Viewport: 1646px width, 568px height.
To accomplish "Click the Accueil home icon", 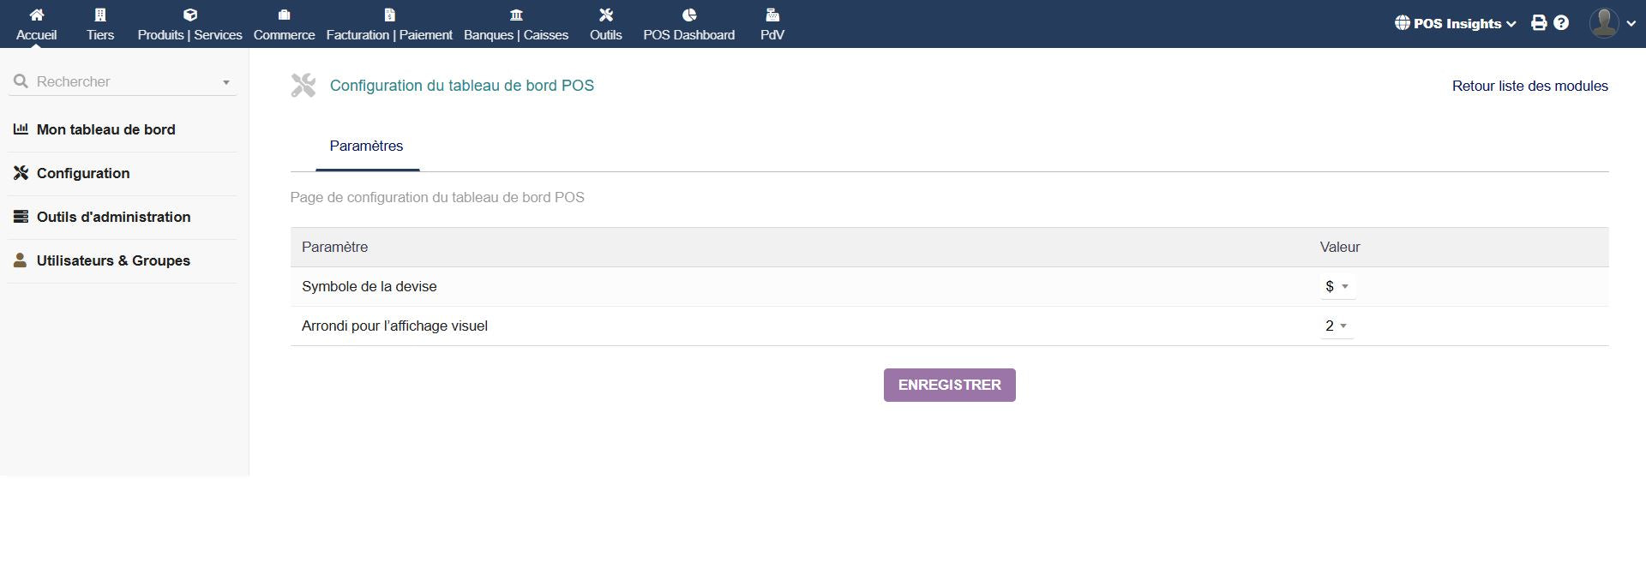I will point(36,15).
